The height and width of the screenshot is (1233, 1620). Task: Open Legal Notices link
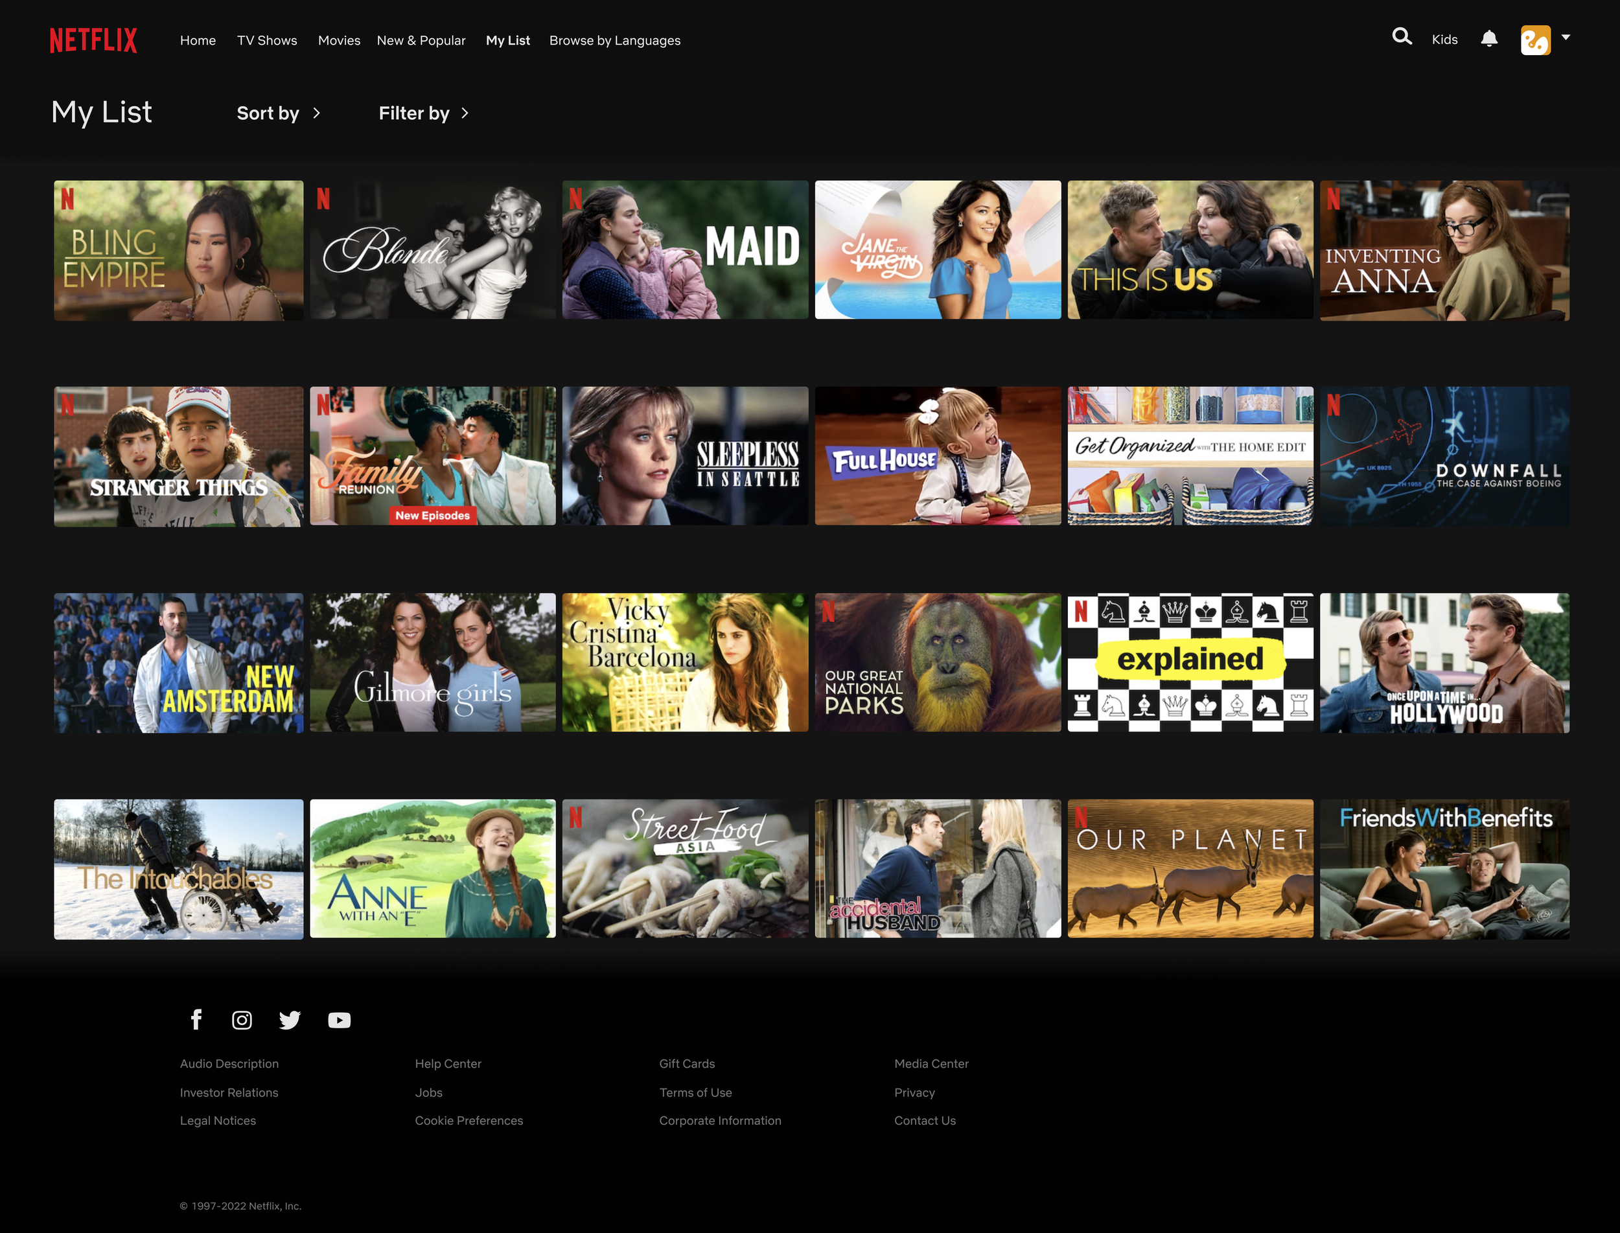(x=218, y=1120)
